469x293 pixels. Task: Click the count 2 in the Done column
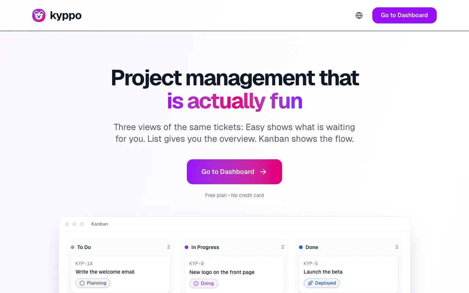pyautogui.click(x=397, y=247)
